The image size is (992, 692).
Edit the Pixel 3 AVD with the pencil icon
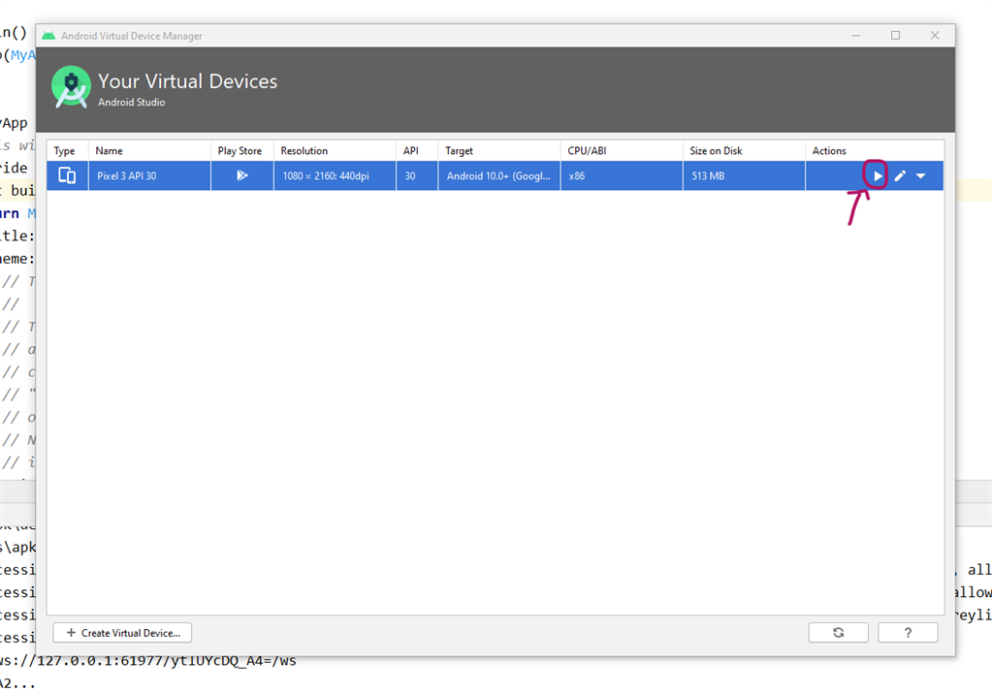coord(899,175)
